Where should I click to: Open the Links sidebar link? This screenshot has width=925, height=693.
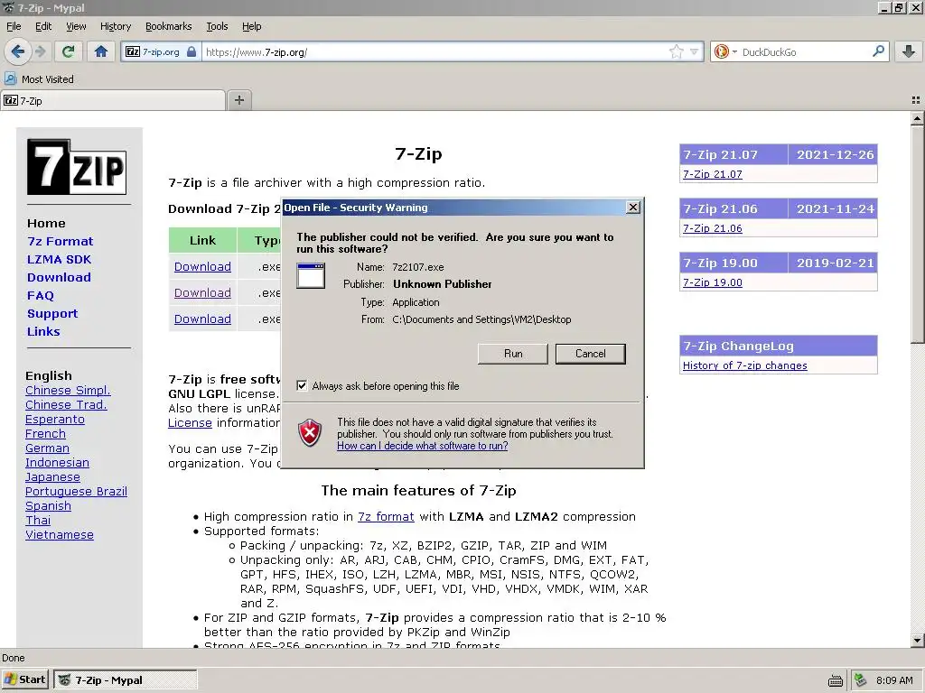(43, 332)
